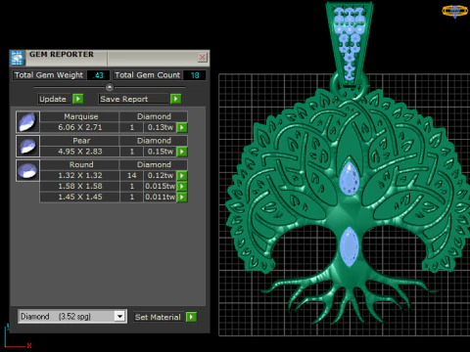Screen dimensions: 470x352
Task: Click green arrow for Marquise 0.13tw row
Action: pos(182,127)
